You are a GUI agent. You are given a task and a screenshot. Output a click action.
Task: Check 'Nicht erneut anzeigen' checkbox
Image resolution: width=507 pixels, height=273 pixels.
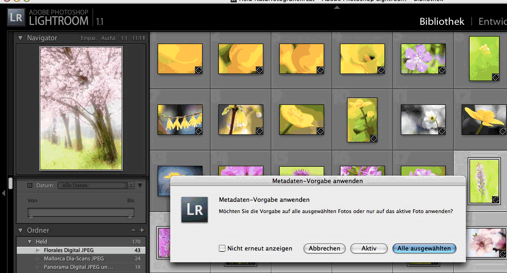click(x=222, y=248)
